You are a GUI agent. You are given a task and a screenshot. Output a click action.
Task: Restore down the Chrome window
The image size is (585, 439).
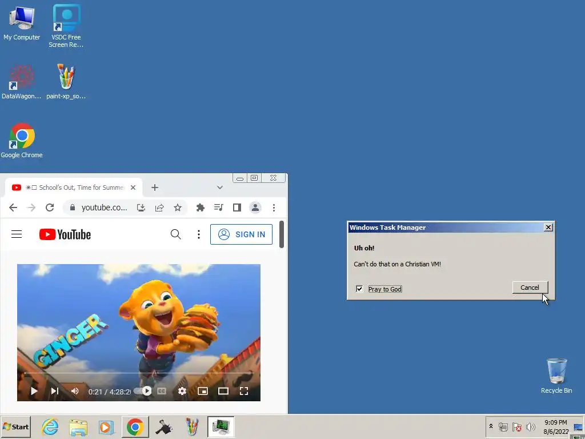click(254, 178)
